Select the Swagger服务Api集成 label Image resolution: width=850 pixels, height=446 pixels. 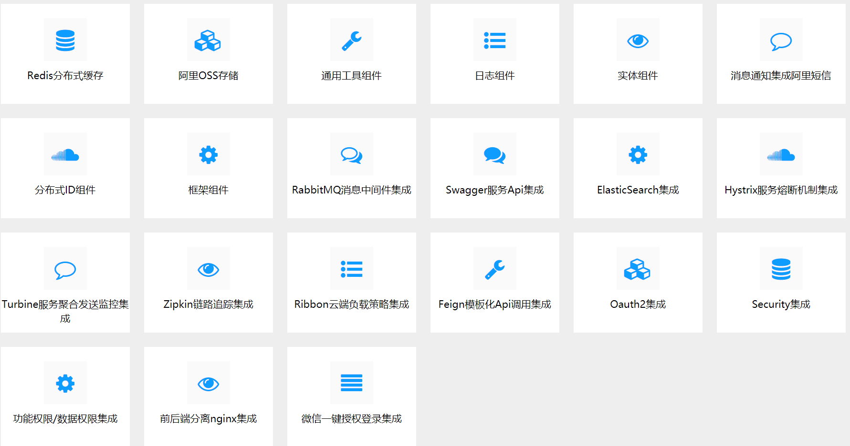[x=495, y=190]
